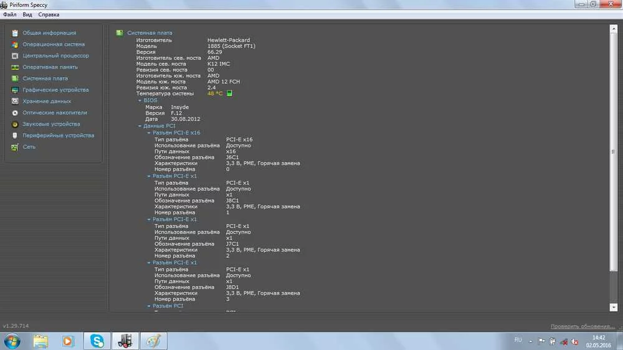This screenshot has width=623, height=350.
Task: Click the Speccy taskbar icon
Action: click(125, 341)
